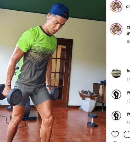Open the landscape avatar of commenter 'he'
130x142 pixels.
116,73
